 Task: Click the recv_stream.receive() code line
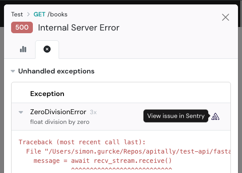pos(103,161)
